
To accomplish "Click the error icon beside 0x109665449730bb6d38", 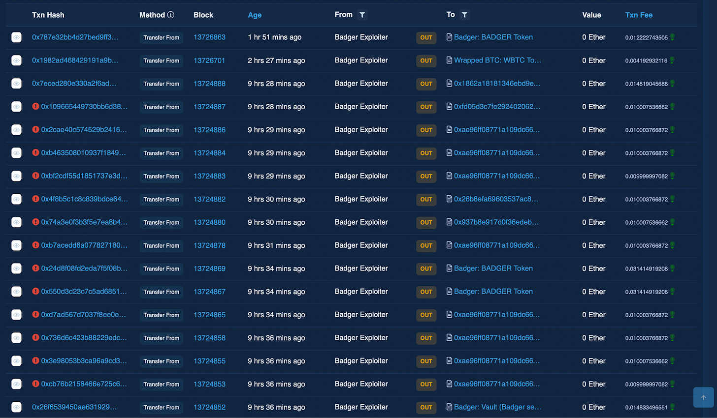I will (x=35, y=106).
